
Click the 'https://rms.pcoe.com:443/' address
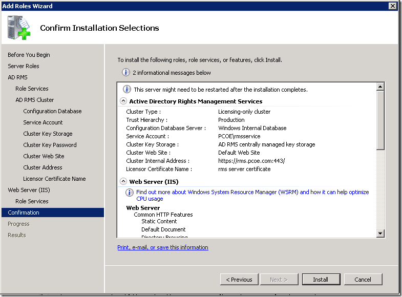(x=251, y=161)
